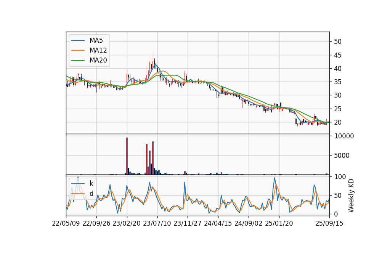The image size is (366, 263).
Task: Click the blue MA5 legend line sample
Action: [x=78, y=40]
